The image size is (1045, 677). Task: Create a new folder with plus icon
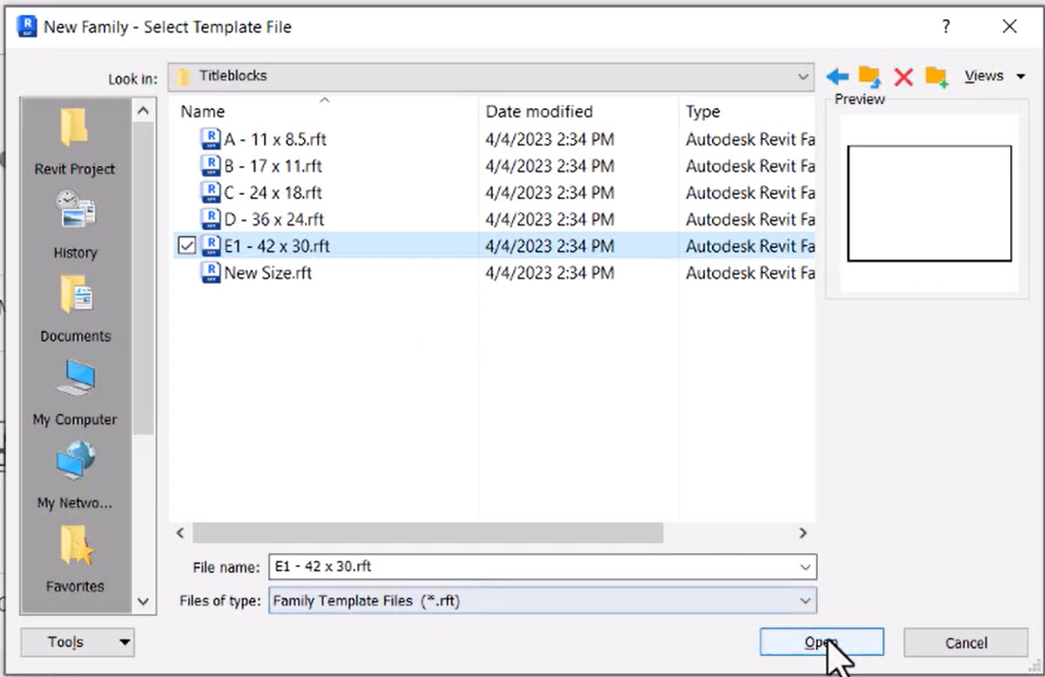937,77
